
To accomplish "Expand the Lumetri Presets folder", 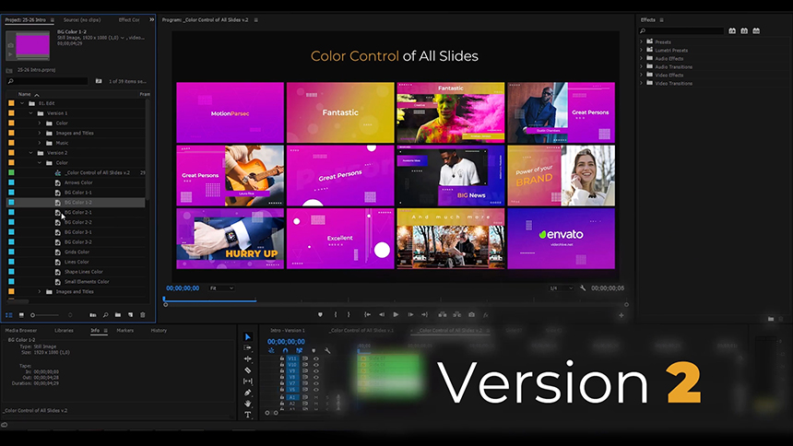I will tap(642, 50).
